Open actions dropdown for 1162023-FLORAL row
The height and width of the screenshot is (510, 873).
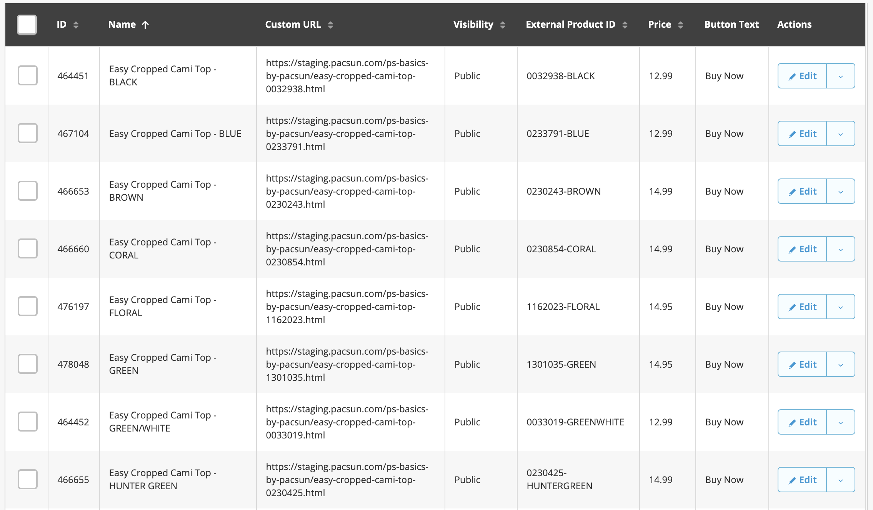coord(841,307)
